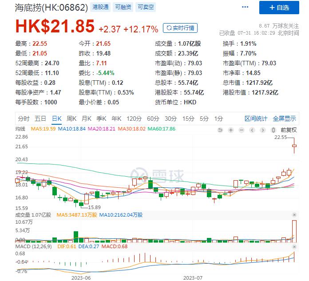309x281 pixels.
Task: Click the MACD (12,26,9) indicator label
Action: [x=33, y=246]
